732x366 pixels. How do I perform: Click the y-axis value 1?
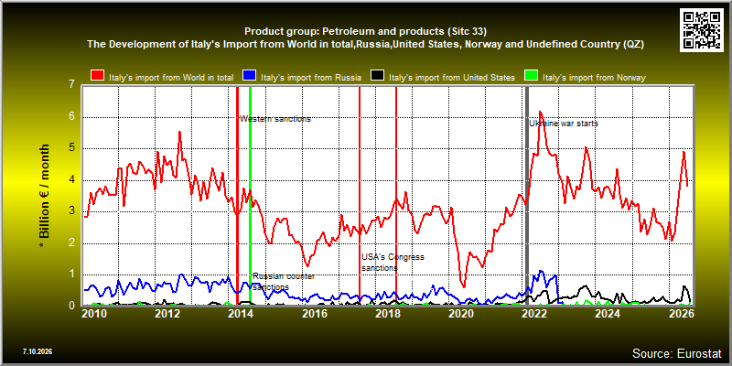(x=71, y=274)
